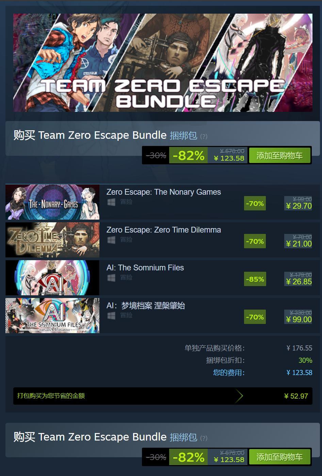Open AI: The Somnium Files title
Screen dimensions: 322x476
pos(145,268)
